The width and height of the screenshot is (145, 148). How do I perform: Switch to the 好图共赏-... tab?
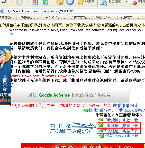tap(105, 18)
